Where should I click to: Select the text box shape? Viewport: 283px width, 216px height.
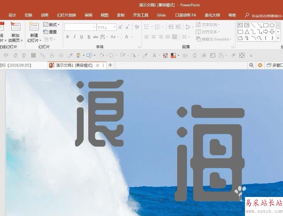(240, 25)
